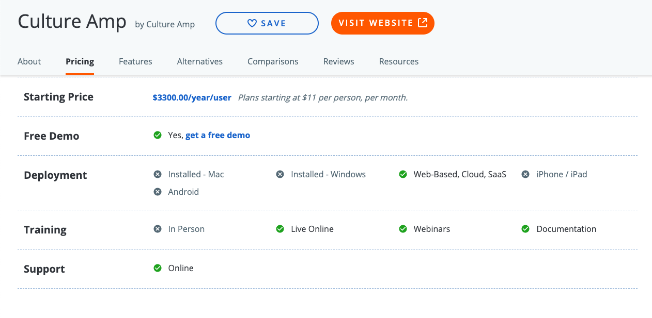The image size is (652, 318).
Task: Click the x icon beside In Person
Action: (158, 229)
